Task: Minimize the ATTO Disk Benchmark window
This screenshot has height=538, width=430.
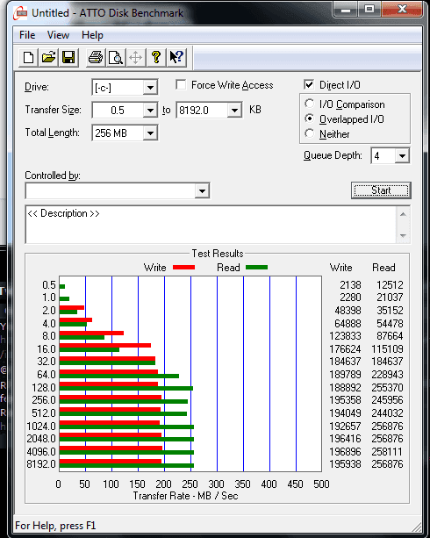Action: pos(346,9)
